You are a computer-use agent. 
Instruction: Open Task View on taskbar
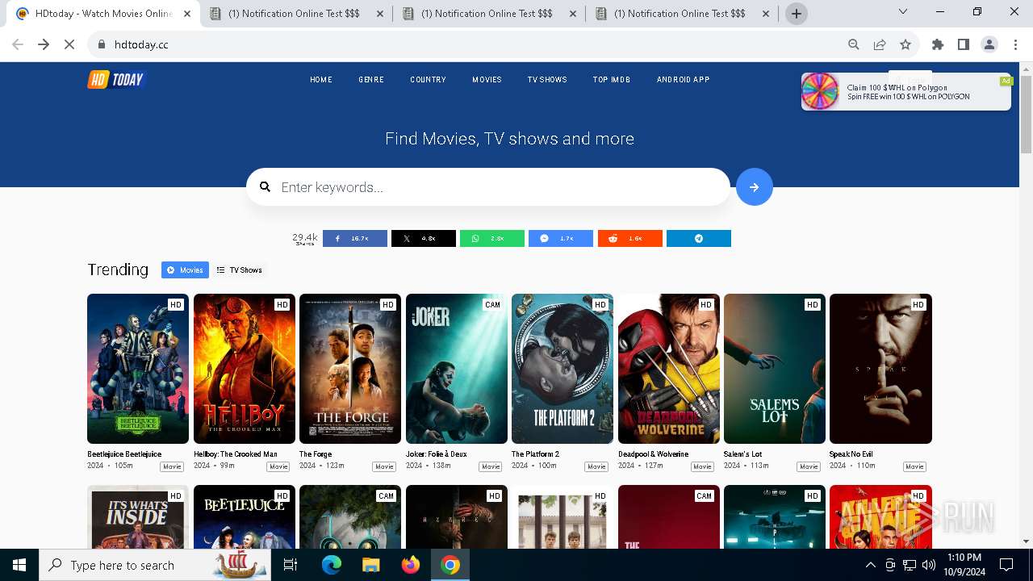291,565
